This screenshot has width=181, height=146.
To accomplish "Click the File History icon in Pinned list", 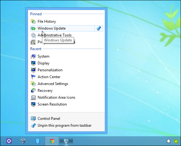I will point(33,21).
